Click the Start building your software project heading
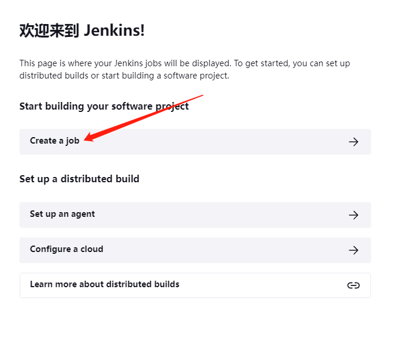411x337 pixels. pos(104,106)
